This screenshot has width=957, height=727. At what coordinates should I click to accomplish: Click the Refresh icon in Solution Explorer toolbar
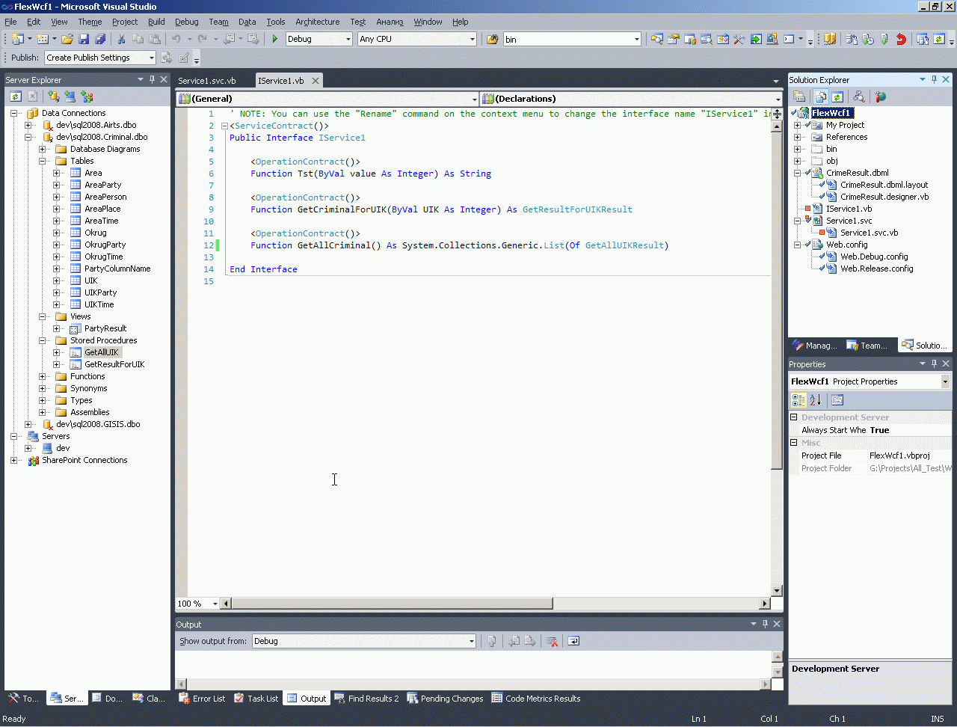tap(837, 96)
